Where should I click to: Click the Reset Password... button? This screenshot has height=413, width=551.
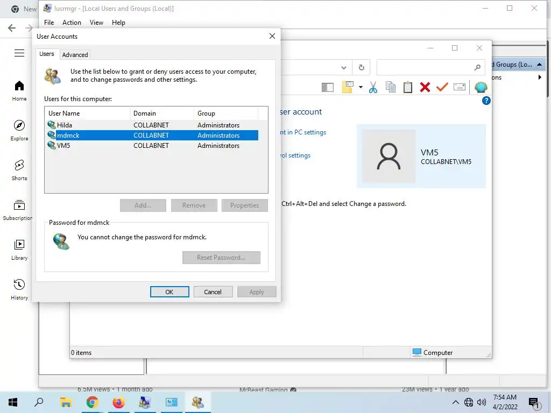coord(221,258)
